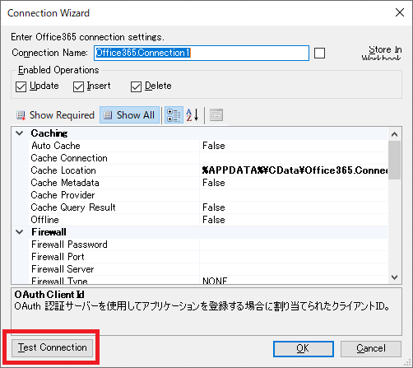Click the Offline False value
413x368 pixels.
(294, 220)
